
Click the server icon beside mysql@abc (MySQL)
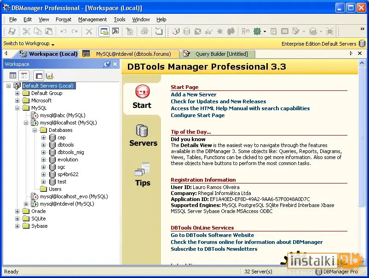[35, 115]
